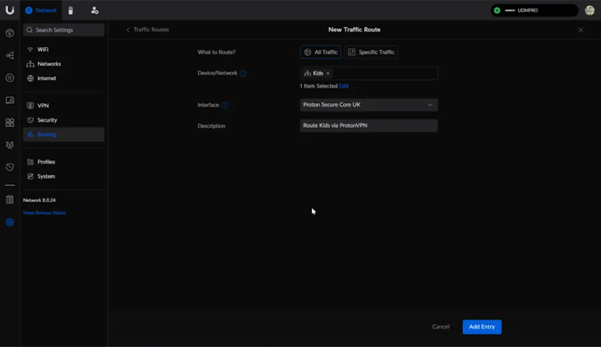Click the Description text field

point(369,125)
